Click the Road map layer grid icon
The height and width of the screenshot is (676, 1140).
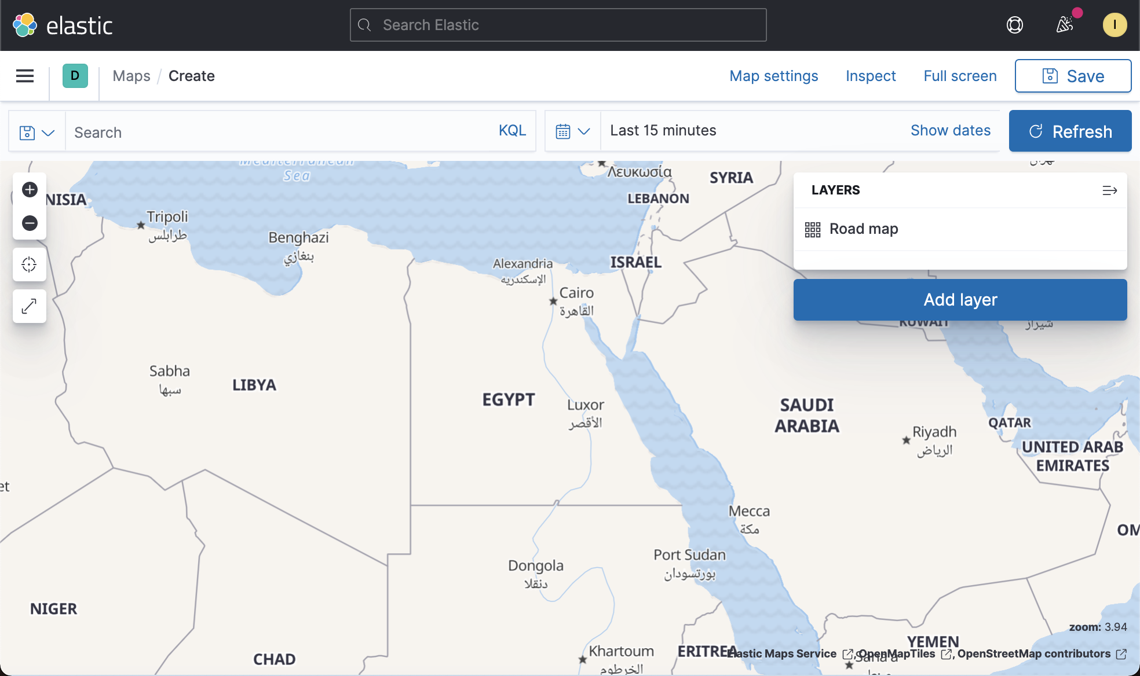(813, 229)
